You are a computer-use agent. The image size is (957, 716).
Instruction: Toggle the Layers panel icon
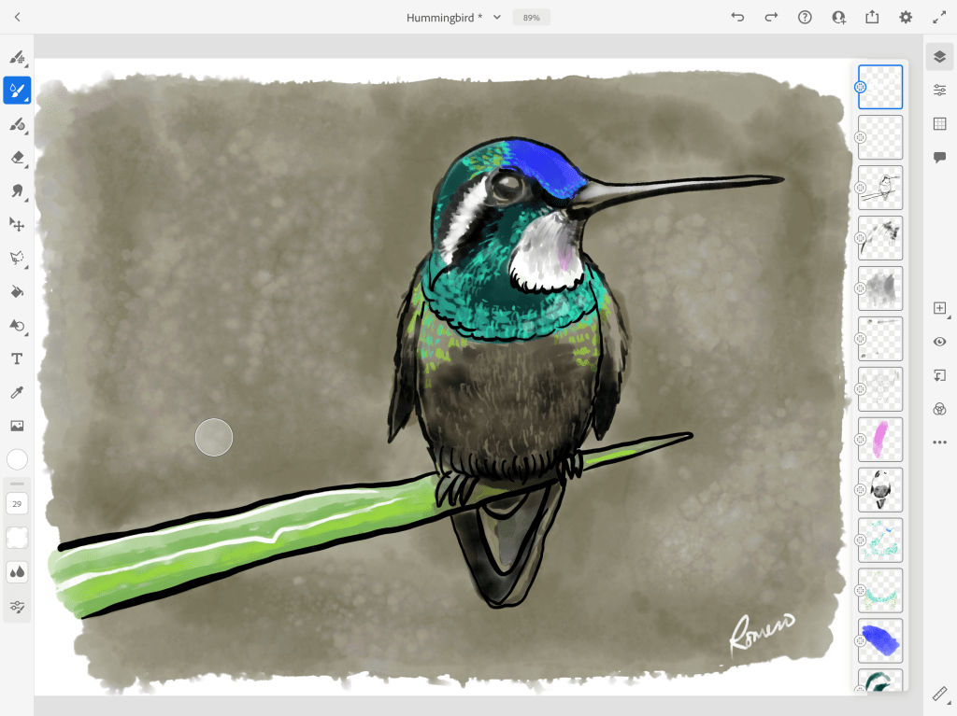pos(939,57)
